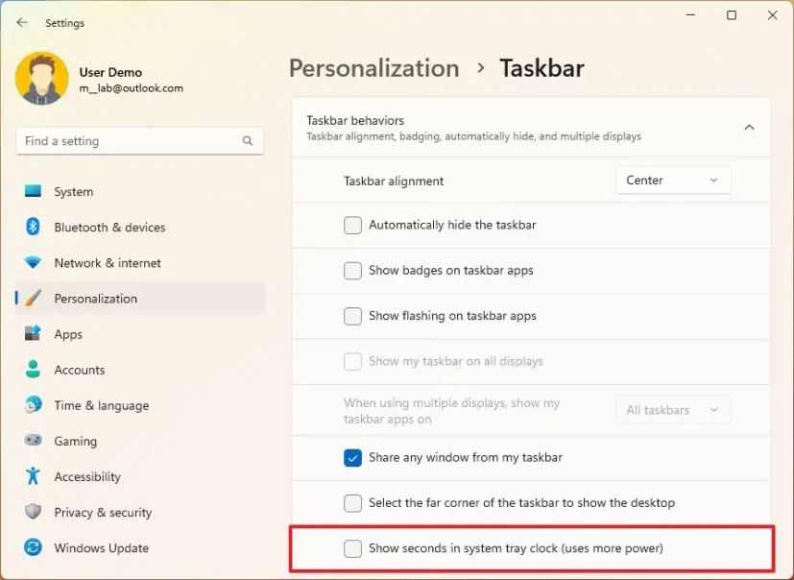
Task: Click the Bluetooth & devices icon
Action: pyautogui.click(x=34, y=227)
